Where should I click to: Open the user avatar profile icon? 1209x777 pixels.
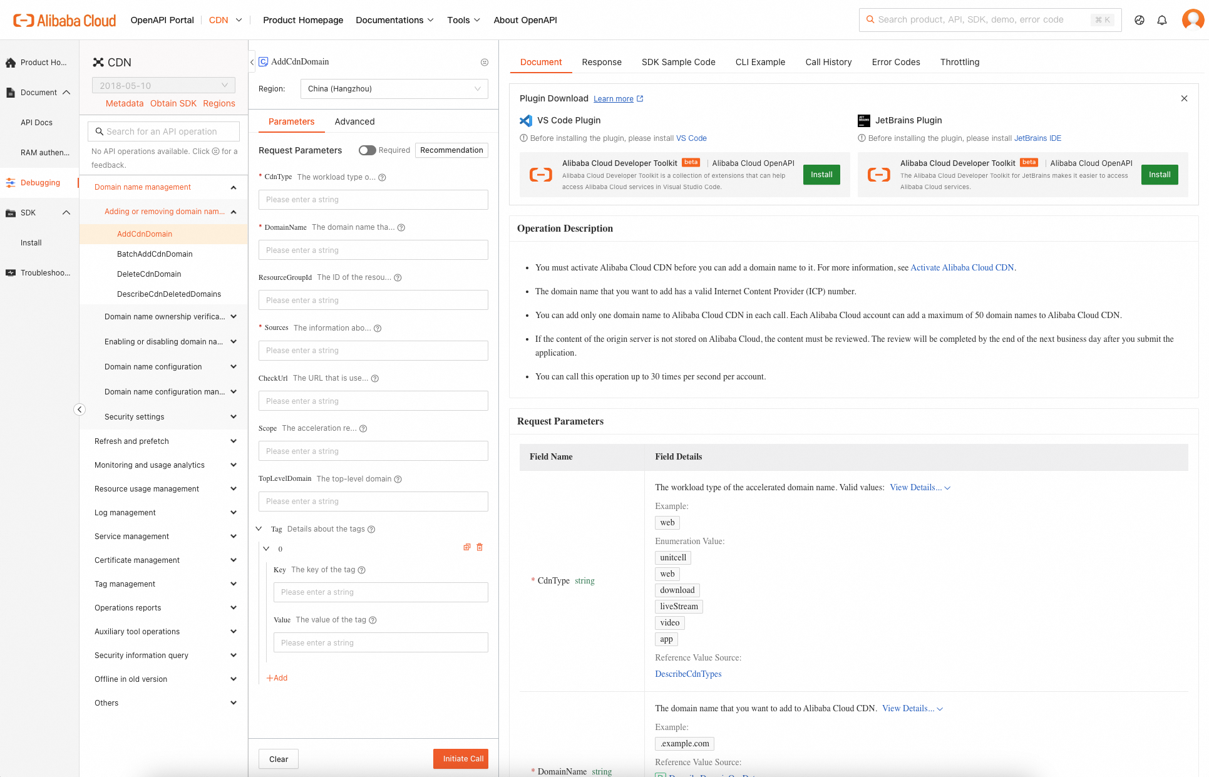(x=1192, y=19)
